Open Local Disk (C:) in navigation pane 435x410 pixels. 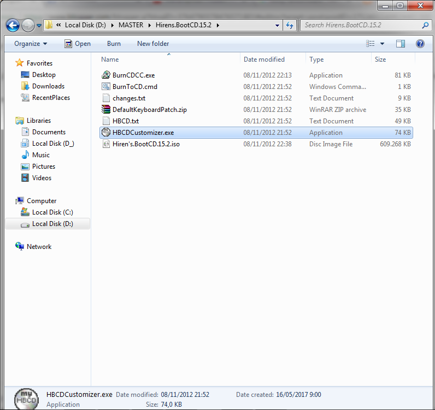tap(52, 212)
